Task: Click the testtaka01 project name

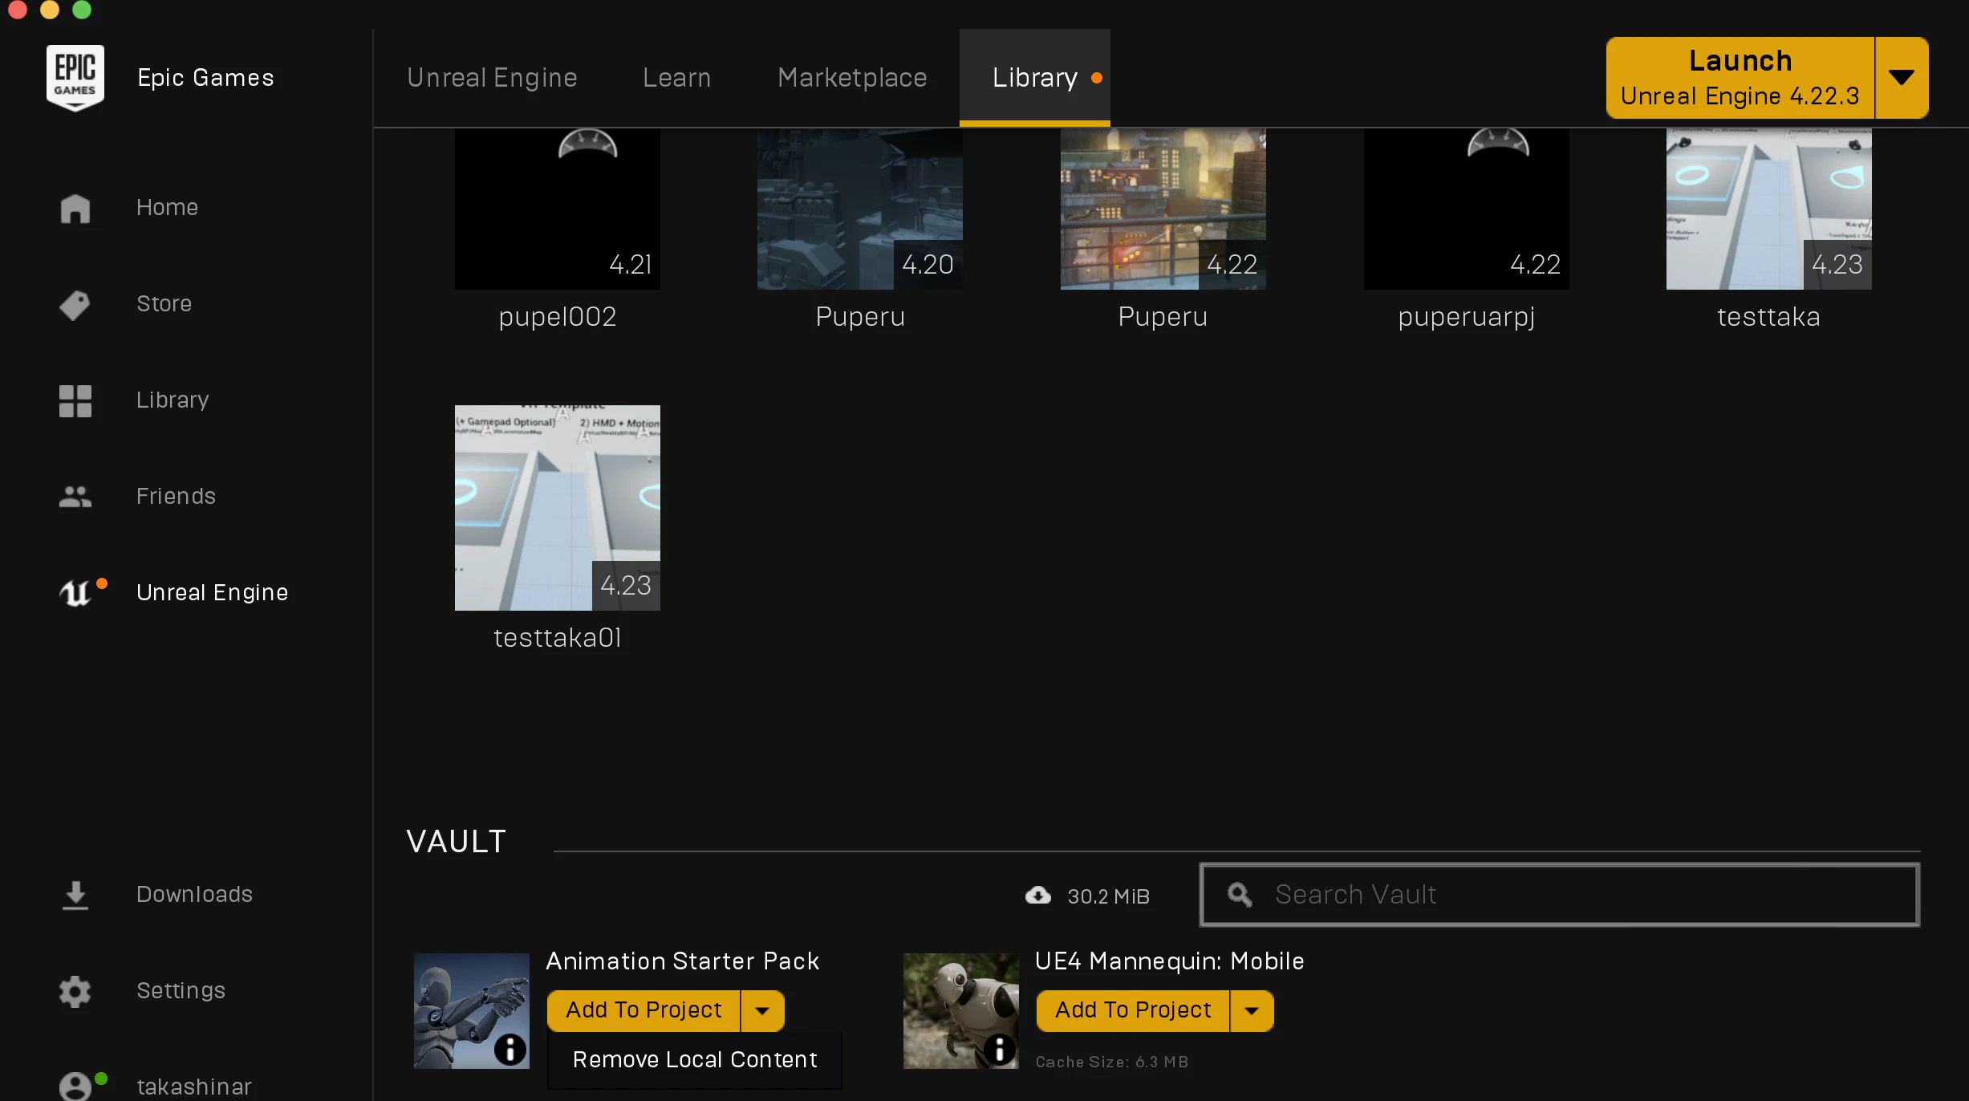Action: (558, 638)
